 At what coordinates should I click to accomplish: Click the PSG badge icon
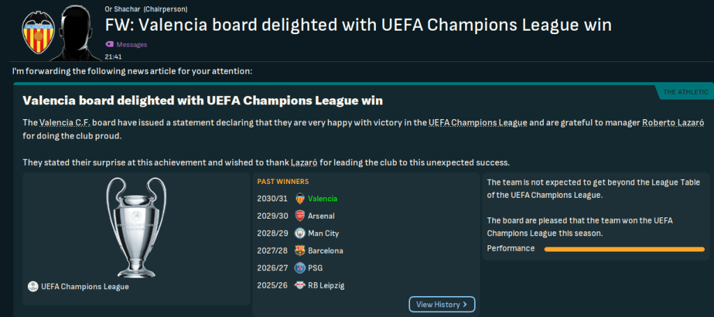click(300, 268)
